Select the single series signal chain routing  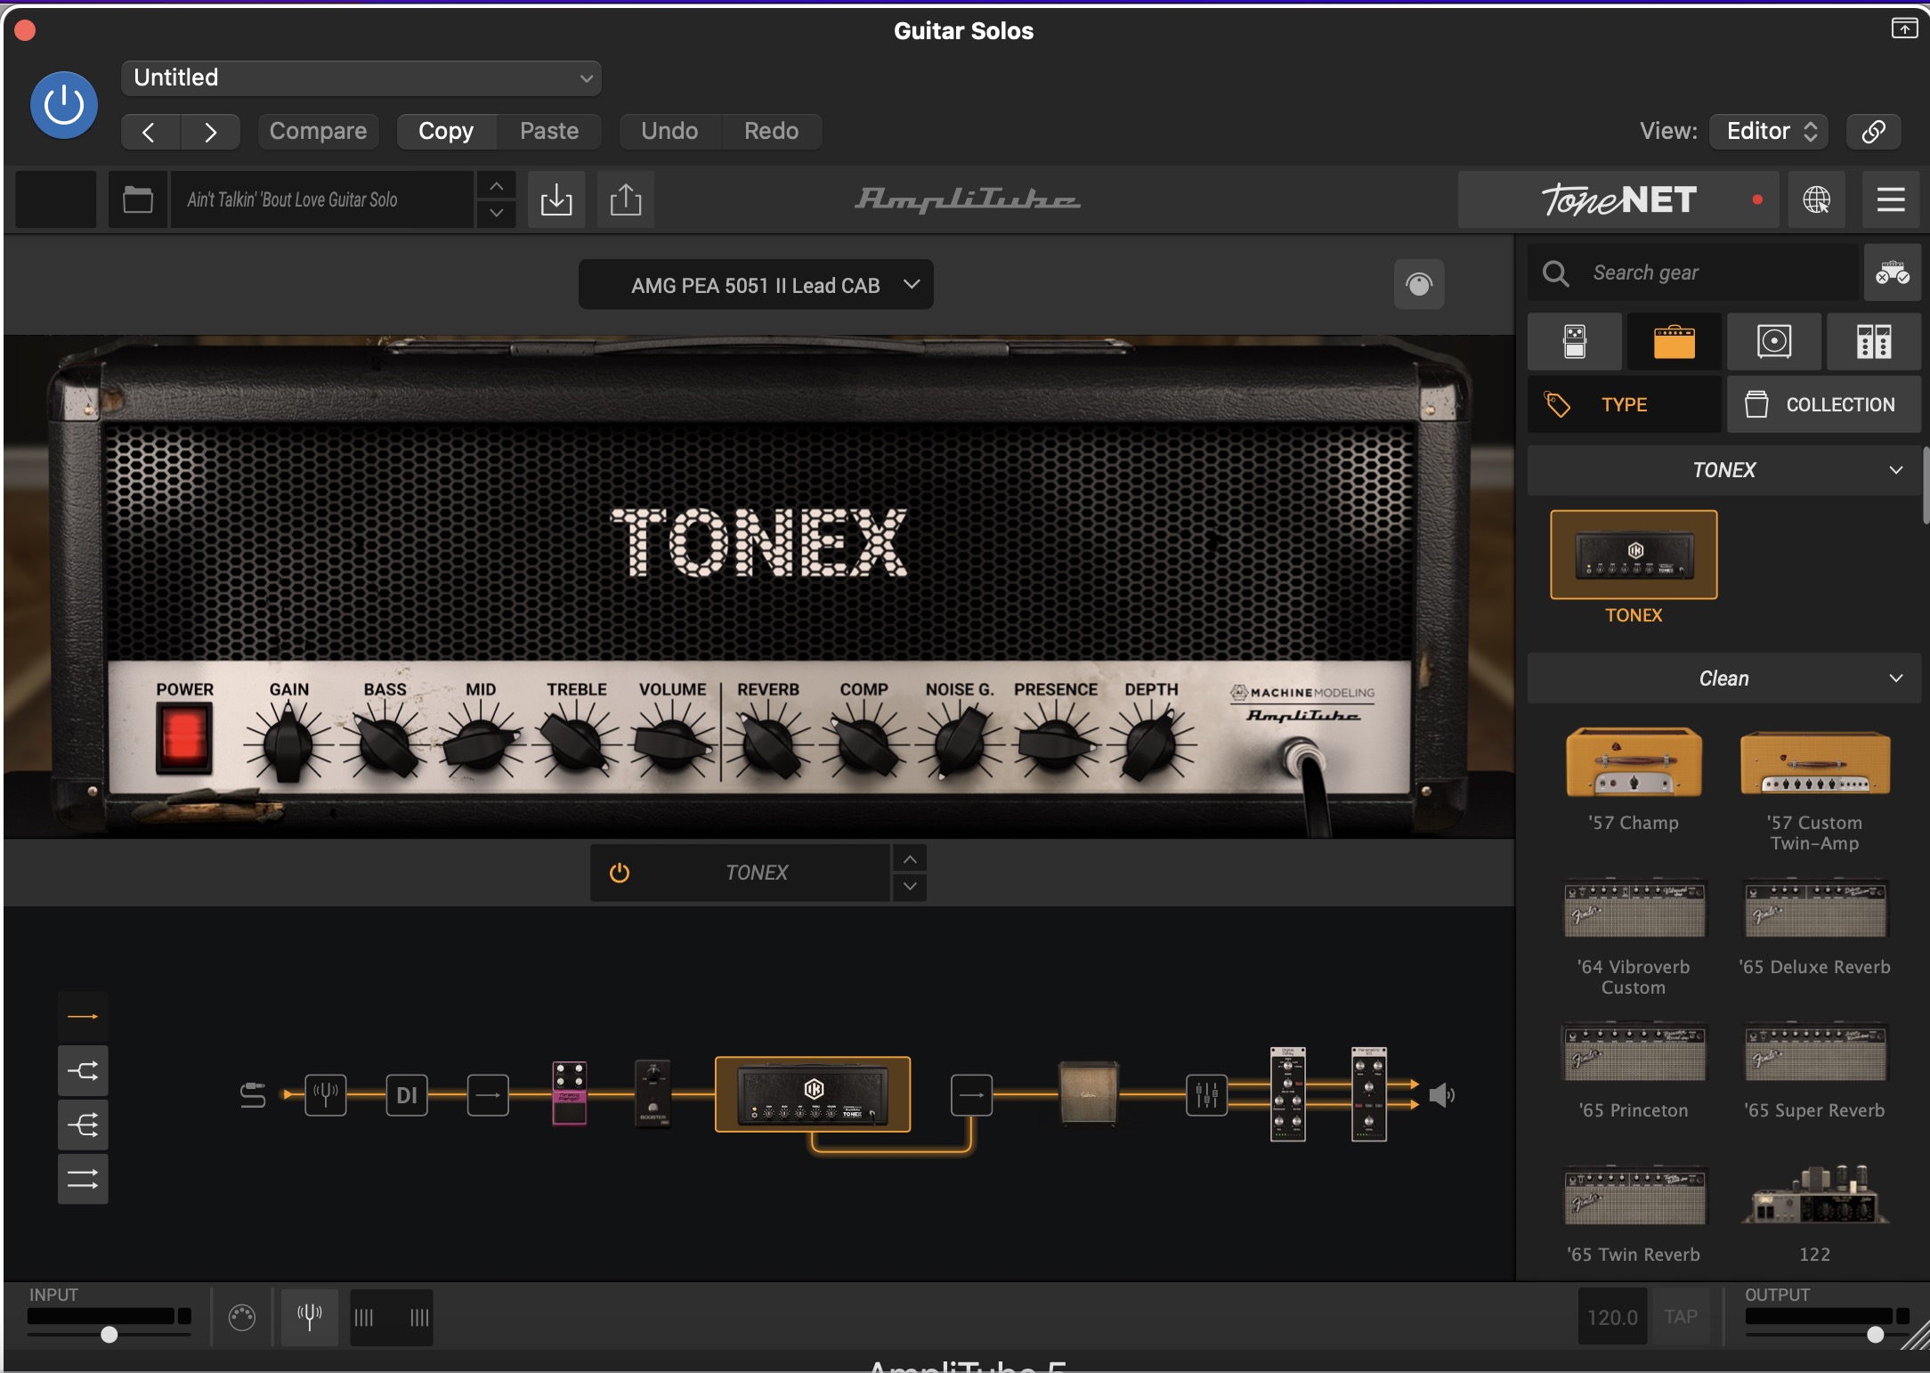click(x=83, y=1017)
